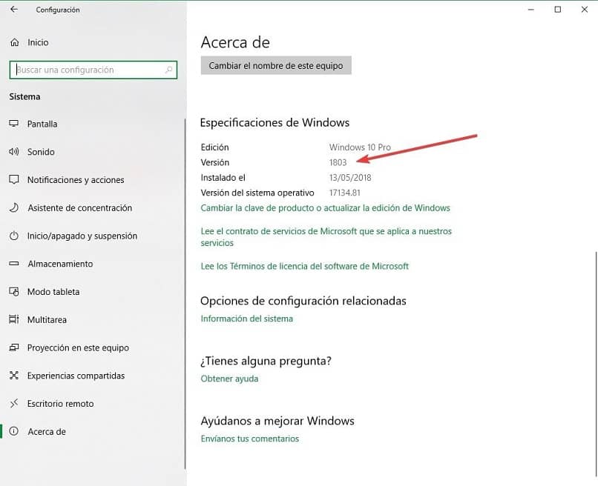Click the Inicio home icon
Viewport: 598px width, 486px height.
(x=15, y=42)
